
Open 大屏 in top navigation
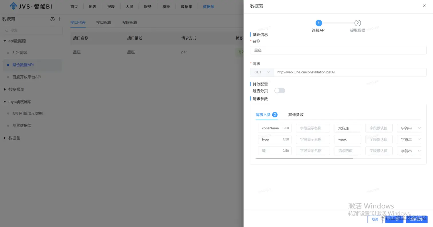(x=129, y=7)
